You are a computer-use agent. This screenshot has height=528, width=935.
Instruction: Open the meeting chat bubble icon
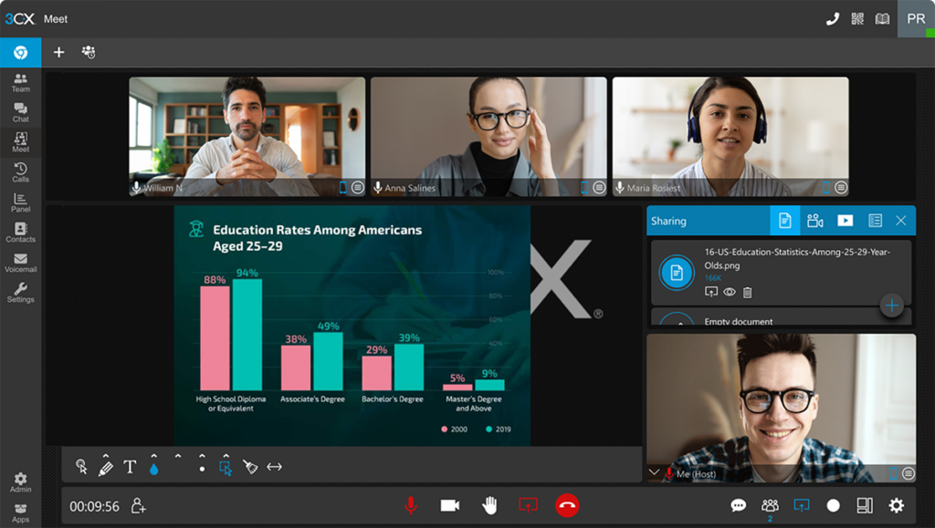click(x=738, y=505)
